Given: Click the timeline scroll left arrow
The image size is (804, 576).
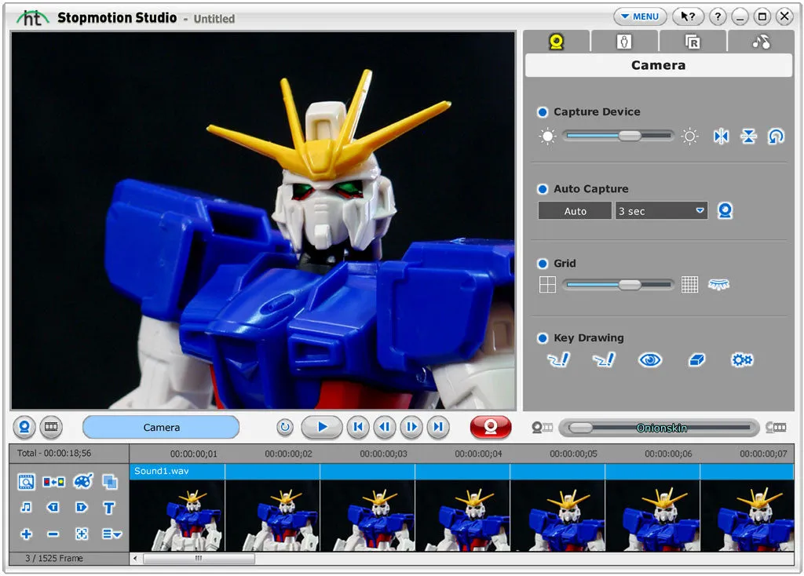Looking at the screenshot, I should pos(135,559).
